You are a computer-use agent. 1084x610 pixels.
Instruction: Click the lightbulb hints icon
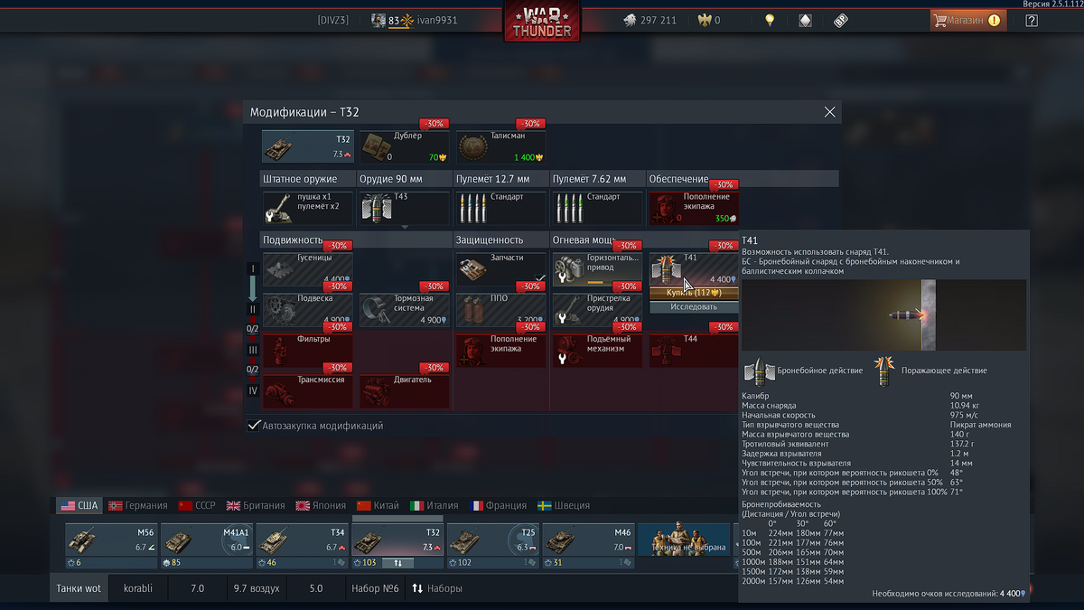[770, 20]
